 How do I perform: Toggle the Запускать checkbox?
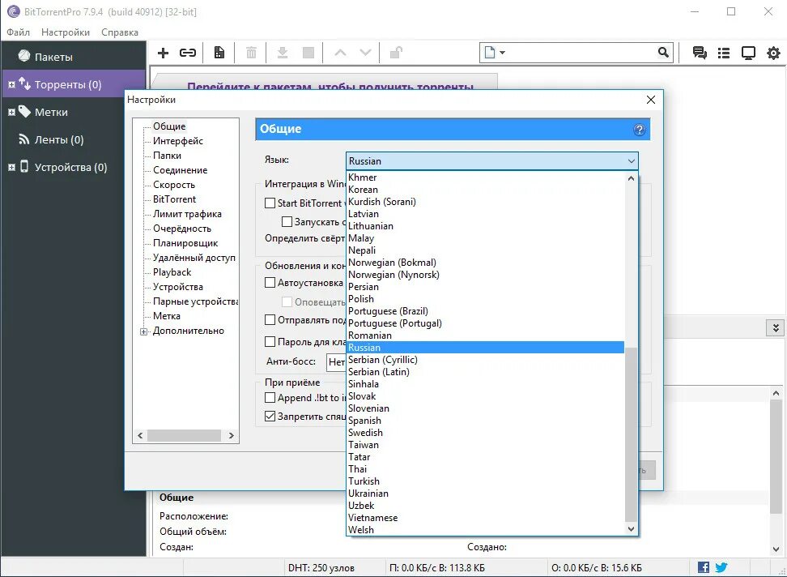coord(287,221)
